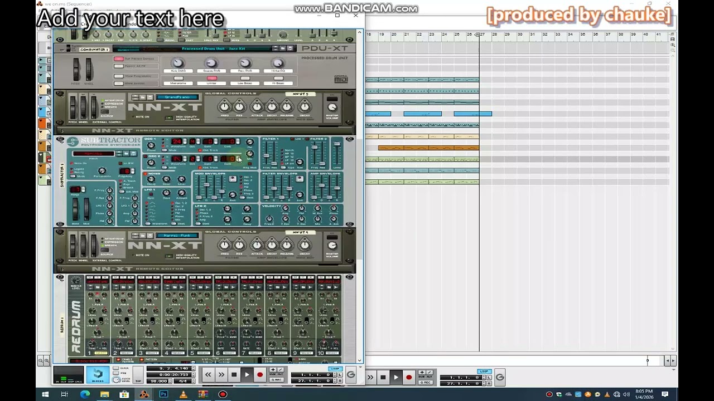
Task: Click the sequencer window play button
Action: (395, 377)
